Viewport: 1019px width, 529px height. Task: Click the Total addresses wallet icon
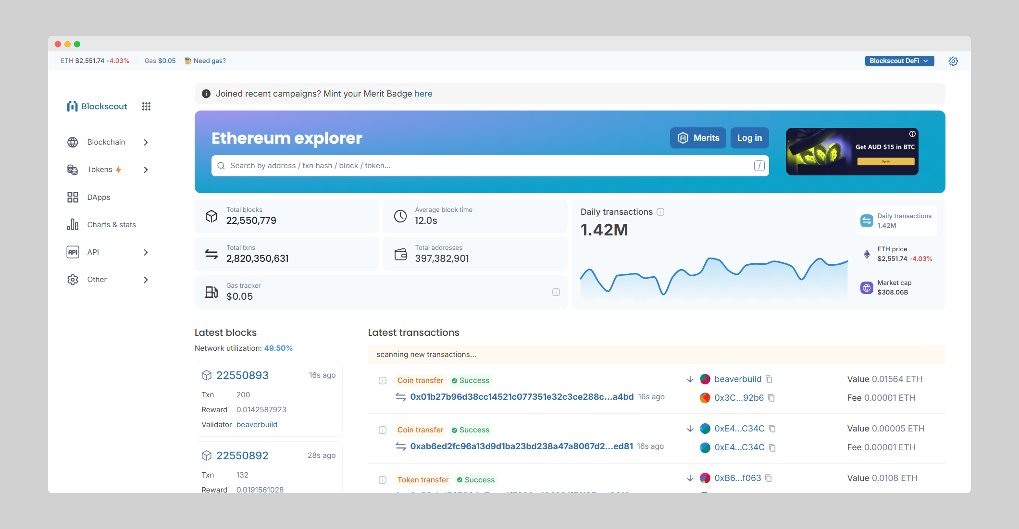pos(400,254)
